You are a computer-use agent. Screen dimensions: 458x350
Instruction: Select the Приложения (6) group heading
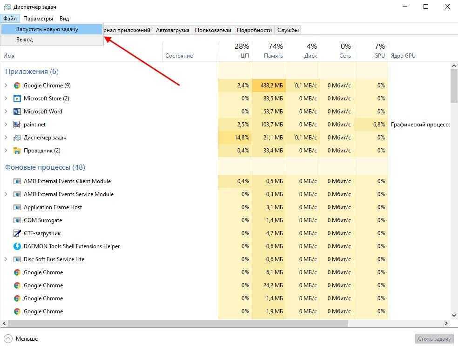(x=32, y=72)
